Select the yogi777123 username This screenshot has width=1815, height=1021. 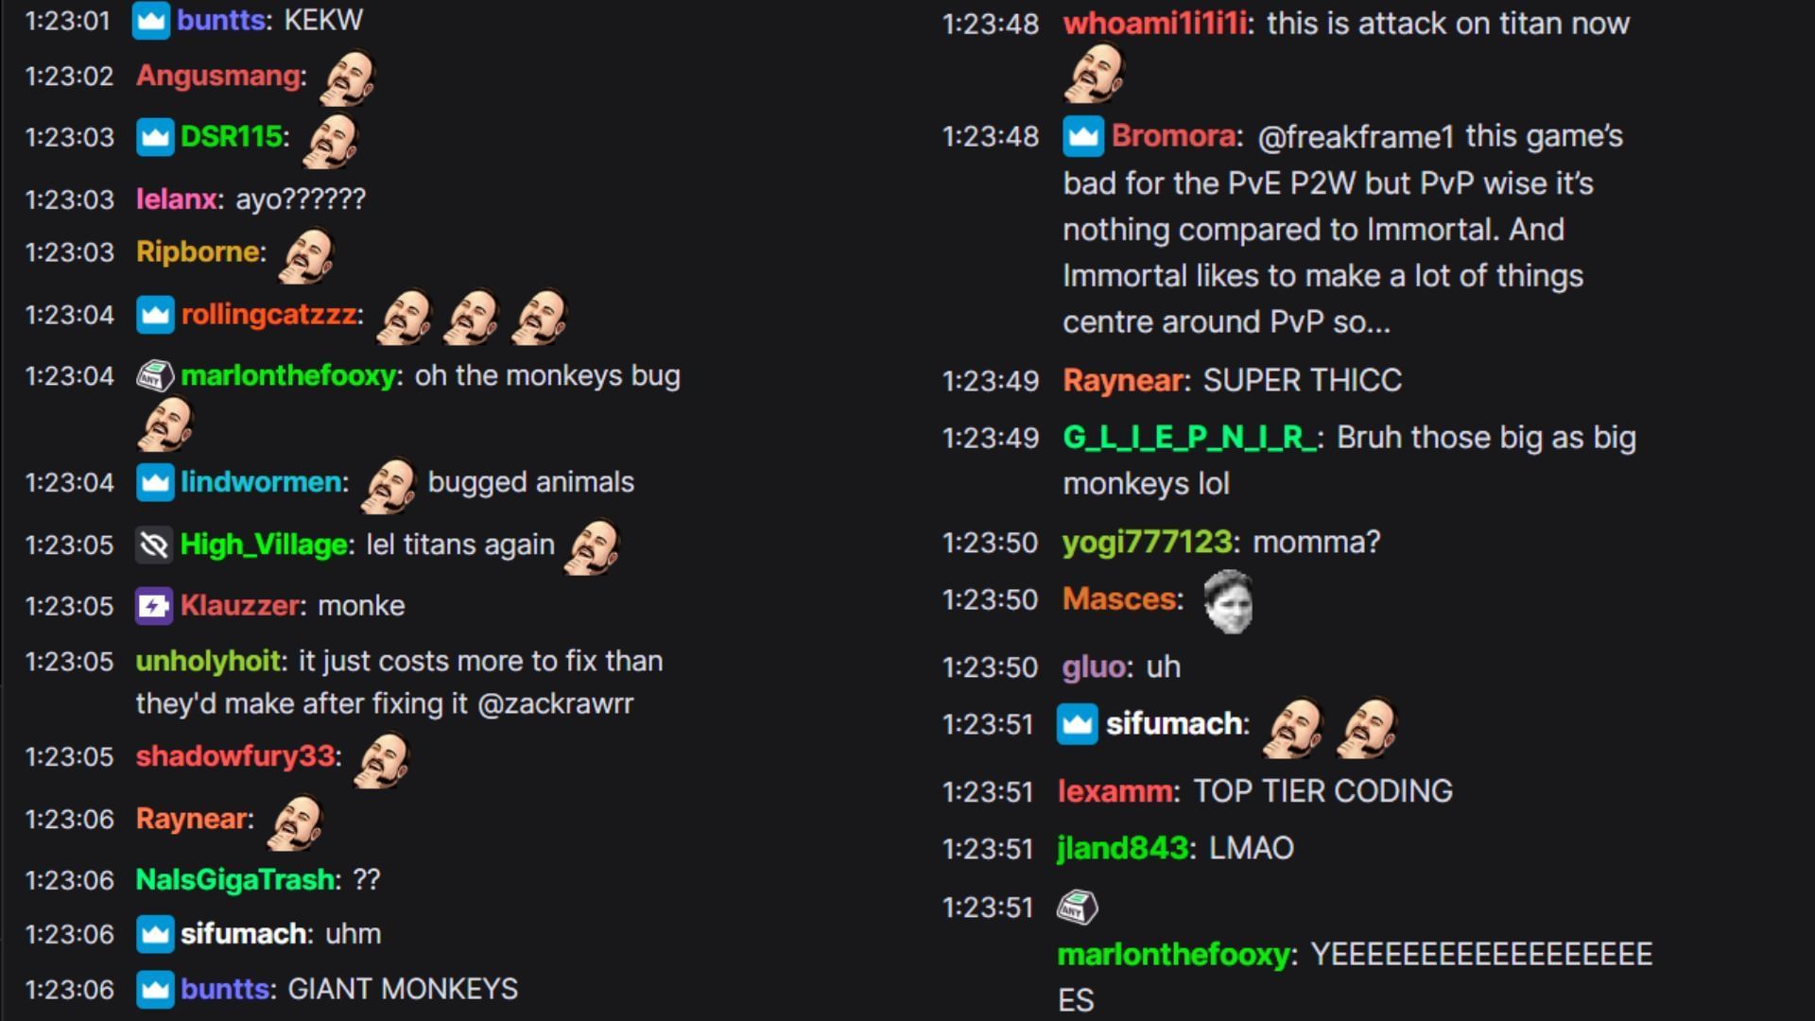point(1148,543)
